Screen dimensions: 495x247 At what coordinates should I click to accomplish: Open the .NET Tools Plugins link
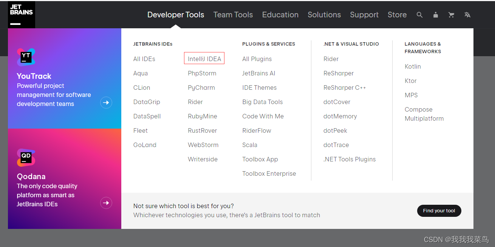[x=350, y=159]
